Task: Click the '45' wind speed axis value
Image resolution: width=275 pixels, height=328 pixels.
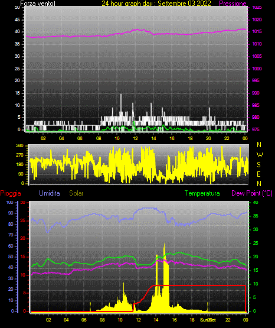Action: pyautogui.click(x=17, y=20)
